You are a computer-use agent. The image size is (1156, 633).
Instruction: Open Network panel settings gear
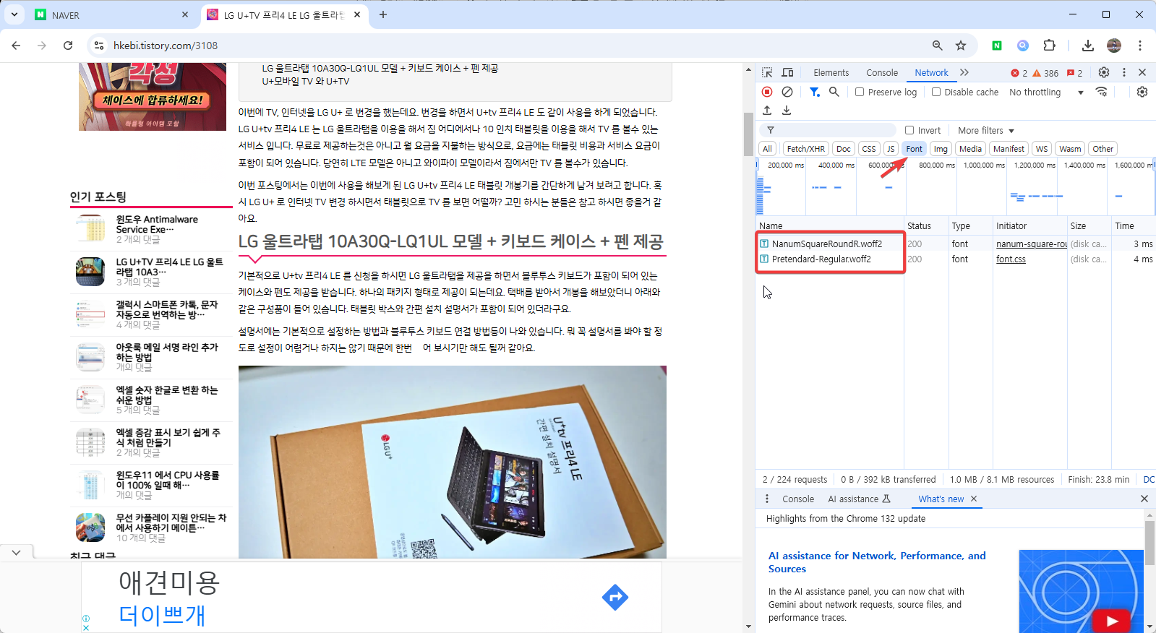pos(1142,92)
